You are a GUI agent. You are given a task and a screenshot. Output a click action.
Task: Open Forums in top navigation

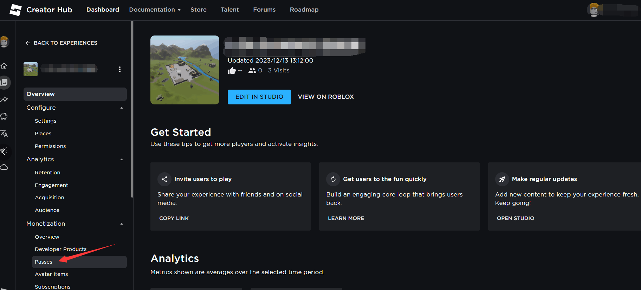coord(264,10)
